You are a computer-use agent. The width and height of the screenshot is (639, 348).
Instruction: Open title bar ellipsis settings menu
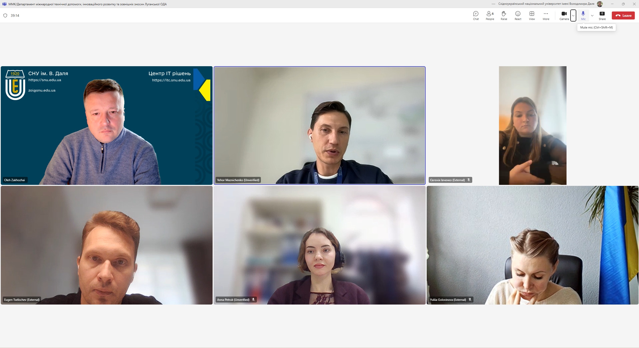(x=493, y=4)
